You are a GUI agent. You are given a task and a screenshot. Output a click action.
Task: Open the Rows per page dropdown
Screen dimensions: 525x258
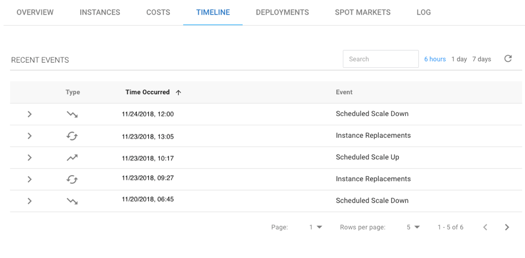click(413, 227)
